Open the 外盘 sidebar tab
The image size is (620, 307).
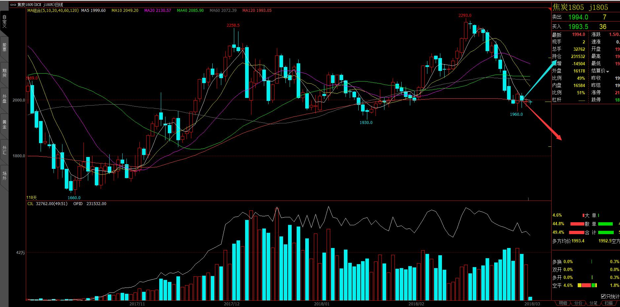click(4, 99)
